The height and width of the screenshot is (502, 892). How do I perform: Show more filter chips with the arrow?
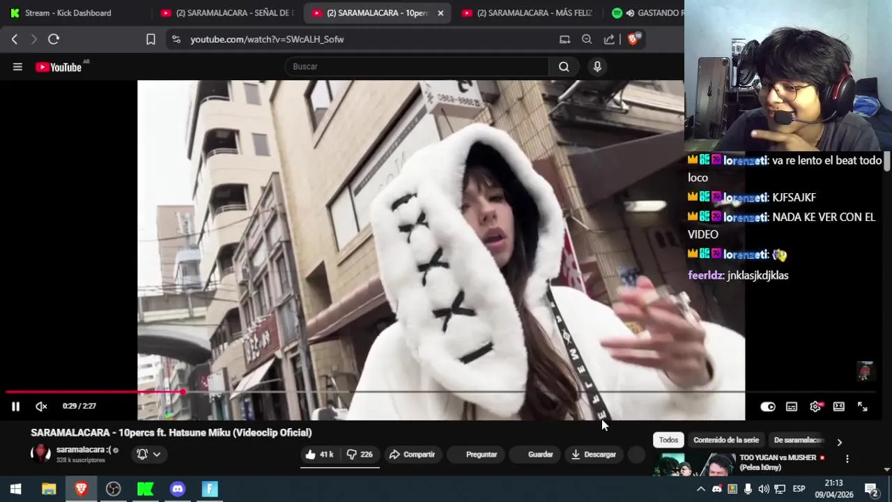[x=839, y=442]
